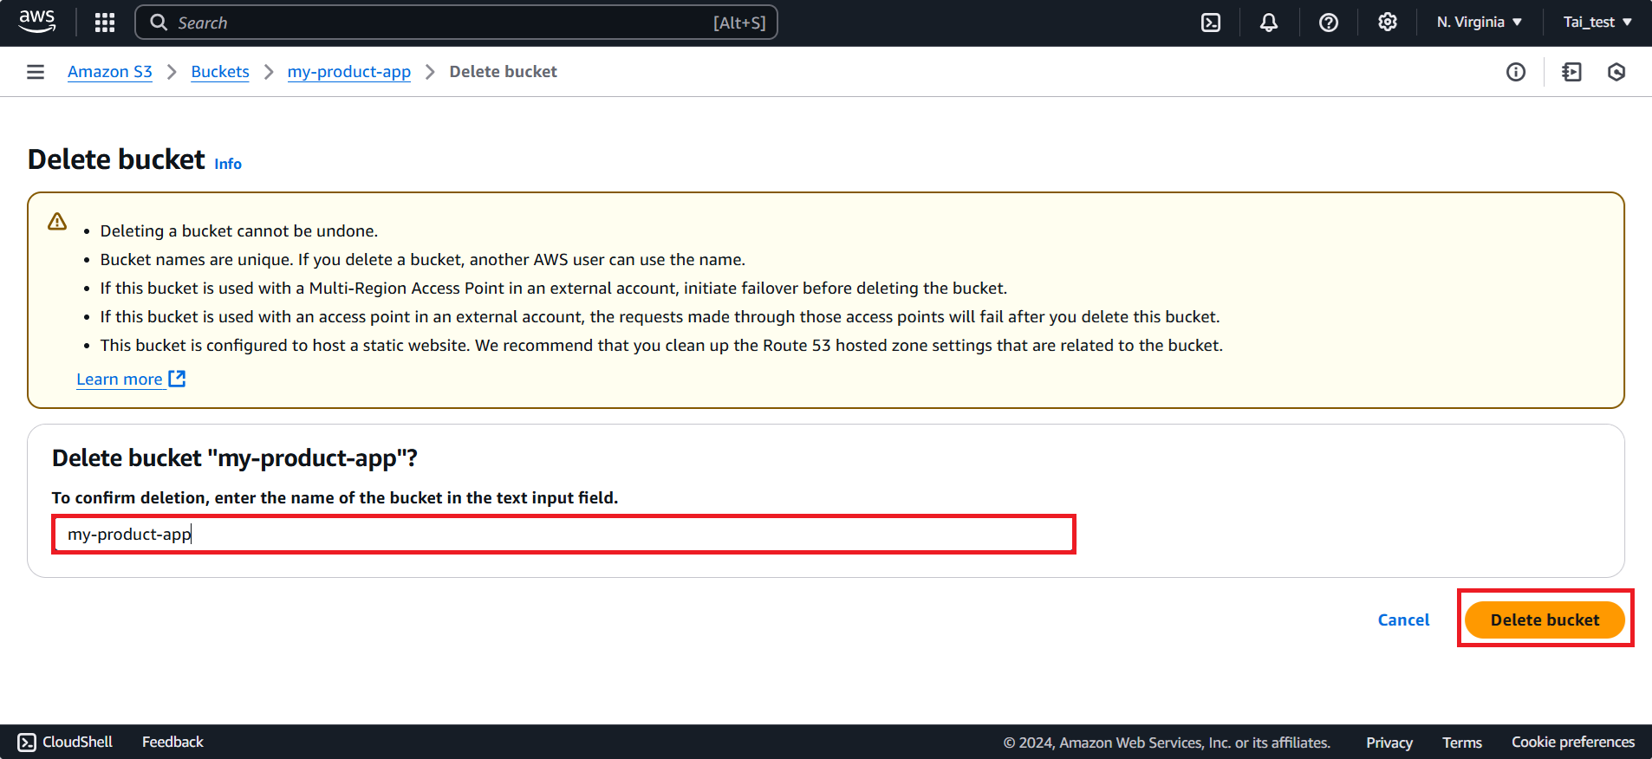Open the Learn more link
Viewport: 1652px width, 759px height.
tap(120, 379)
